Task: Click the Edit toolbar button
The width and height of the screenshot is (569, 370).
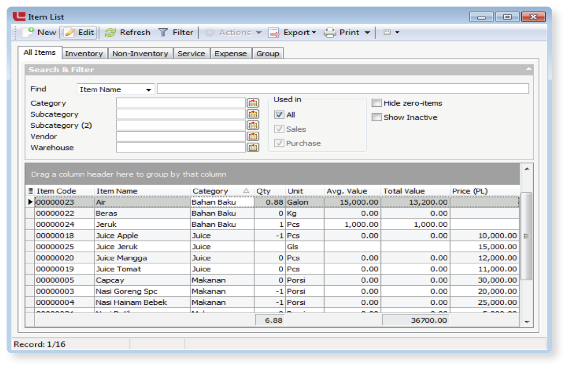Action: point(79,33)
